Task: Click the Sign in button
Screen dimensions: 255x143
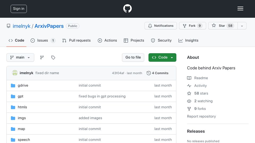Action: point(19,9)
